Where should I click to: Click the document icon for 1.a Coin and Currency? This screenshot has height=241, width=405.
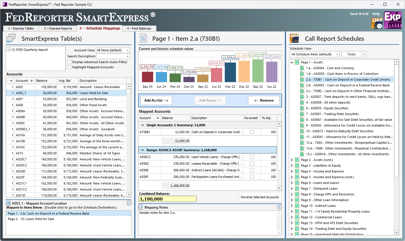point(302,68)
